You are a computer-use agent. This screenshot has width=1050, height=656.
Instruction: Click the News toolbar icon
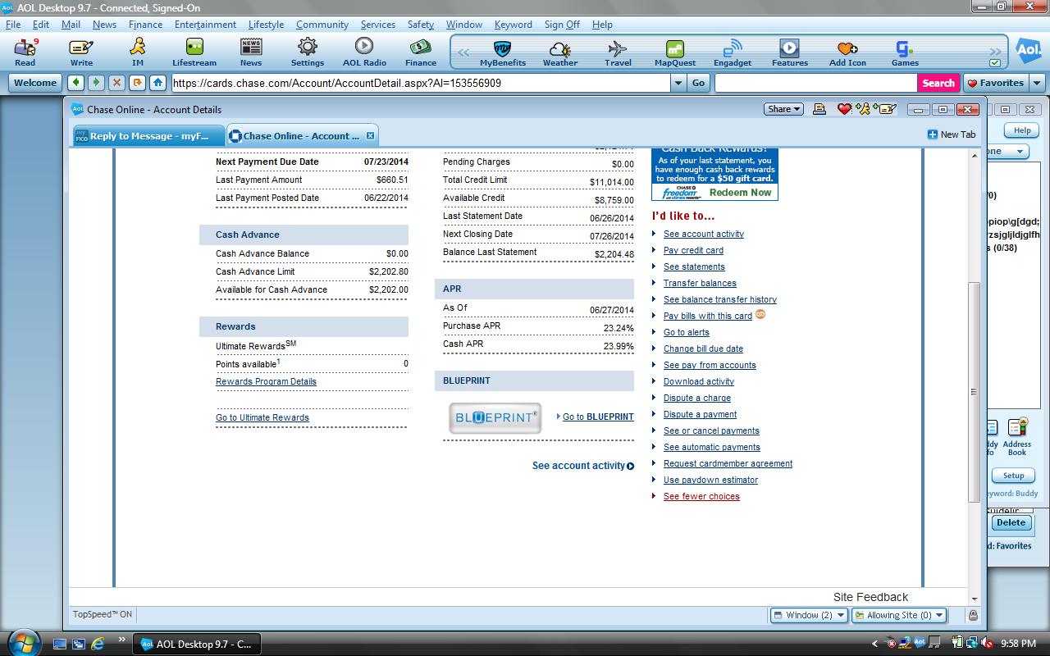tap(251, 52)
